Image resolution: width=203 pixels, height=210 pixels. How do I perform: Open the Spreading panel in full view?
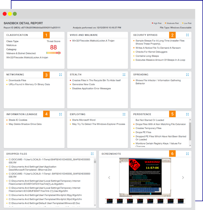pyautogui.click(x=187, y=75)
